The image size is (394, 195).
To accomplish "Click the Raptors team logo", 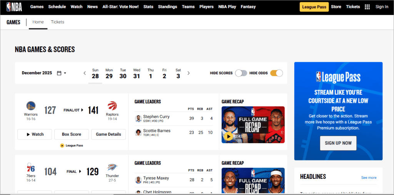I will point(112,106).
